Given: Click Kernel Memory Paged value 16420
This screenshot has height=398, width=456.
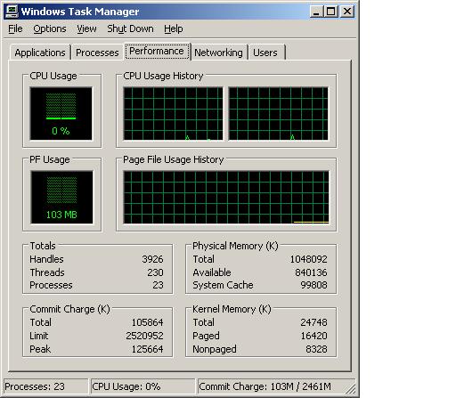Looking at the screenshot, I should tap(313, 336).
